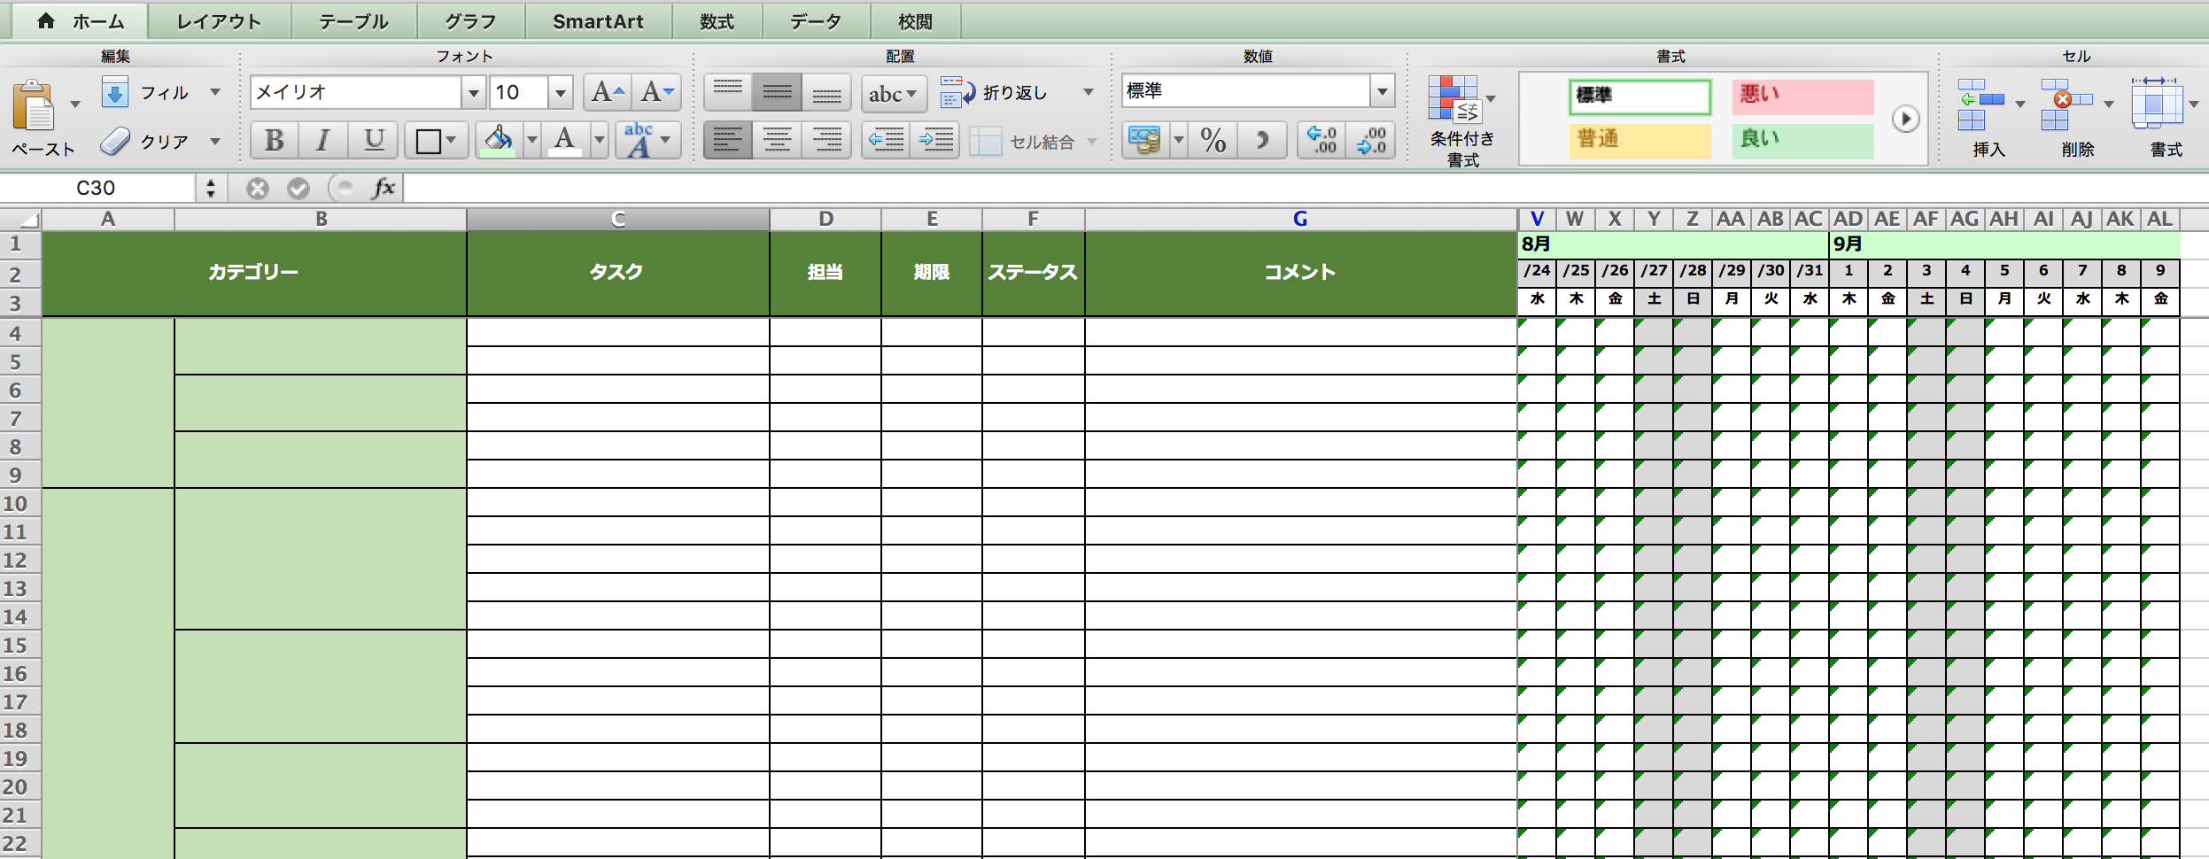2209x859 pixels.
Task: Toggle Bold formatting
Action: pos(275,140)
